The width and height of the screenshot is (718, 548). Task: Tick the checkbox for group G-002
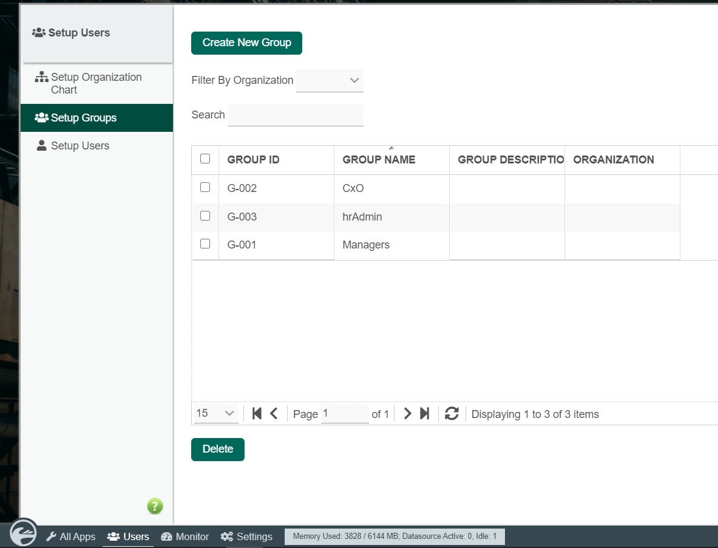click(x=205, y=188)
